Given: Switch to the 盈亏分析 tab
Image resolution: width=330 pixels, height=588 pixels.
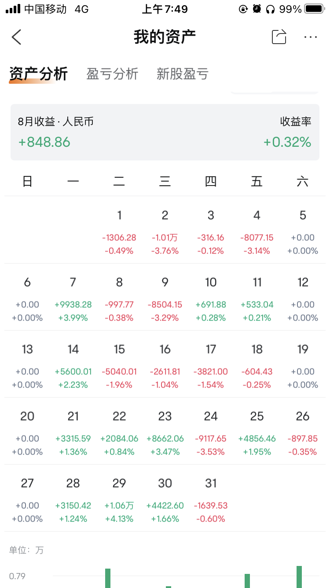Looking at the screenshot, I should (112, 74).
